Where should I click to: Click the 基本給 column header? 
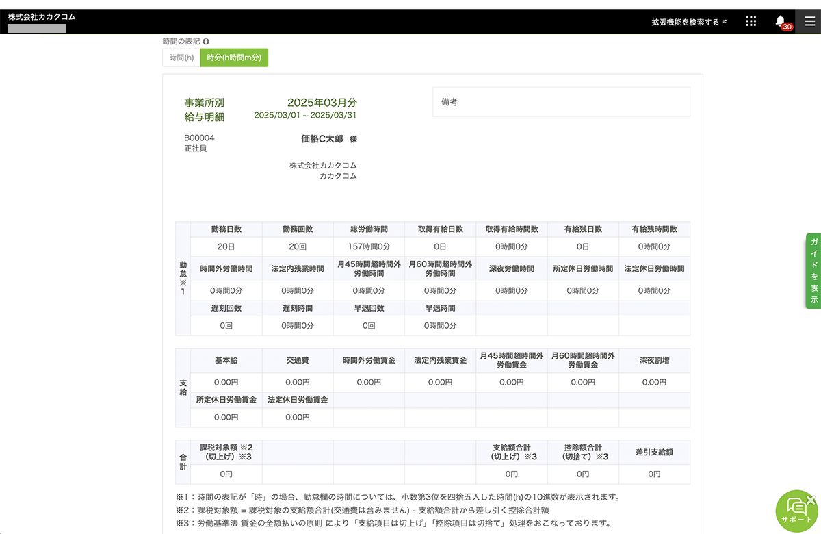[x=226, y=361]
